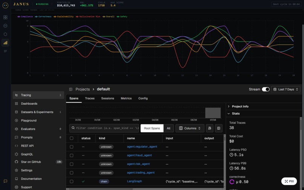Open the agent.regulator_agent span link
The width and height of the screenshot is (304, 190).
(x=142, y=147)
